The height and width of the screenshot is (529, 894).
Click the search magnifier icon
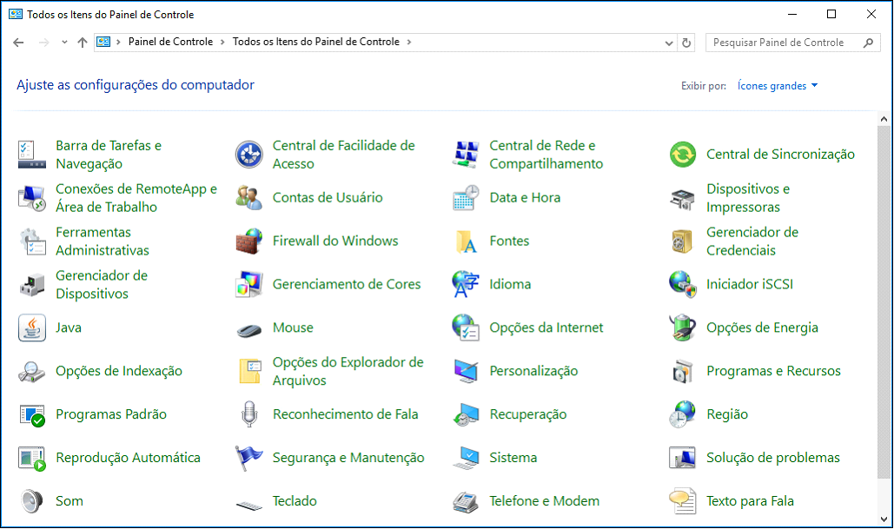click(868, 43)
